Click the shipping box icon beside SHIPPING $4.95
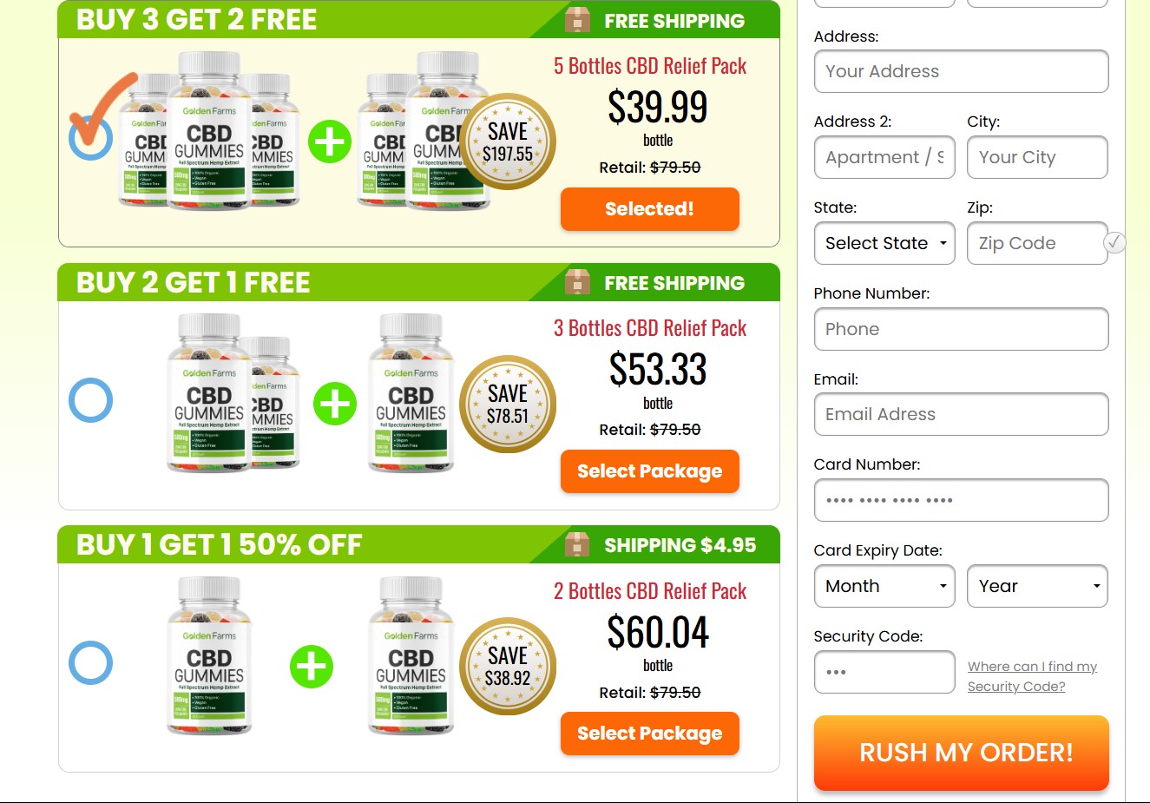The height and width of the screenshot is (803, 1150). 577,544
